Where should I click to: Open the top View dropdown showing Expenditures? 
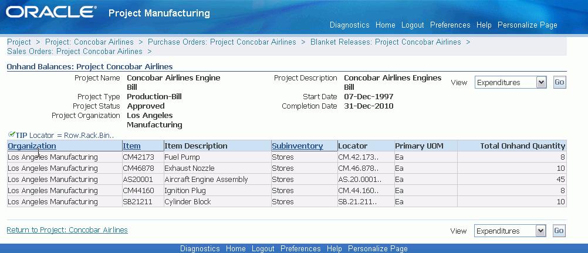511,83
